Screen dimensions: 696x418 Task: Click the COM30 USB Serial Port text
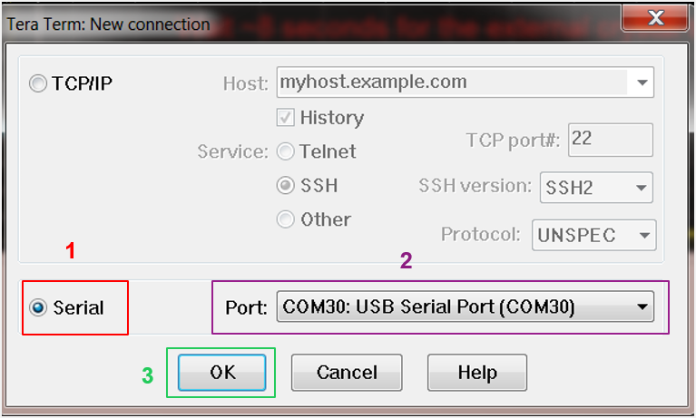[428, 306]
